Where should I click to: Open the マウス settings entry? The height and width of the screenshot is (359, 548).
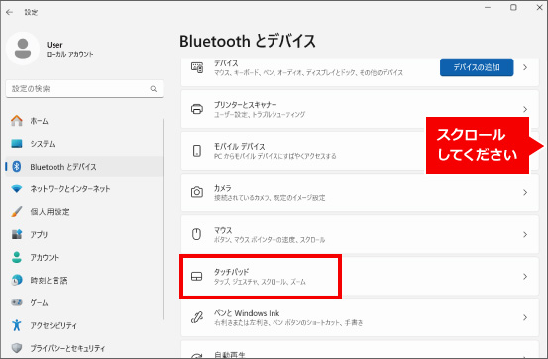pyautogui.click(x=360, y=234)
